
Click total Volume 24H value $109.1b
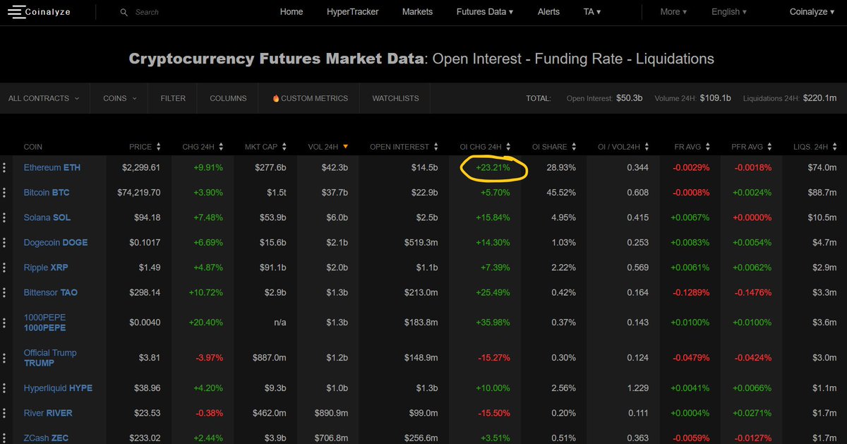[x=715, y=98]
